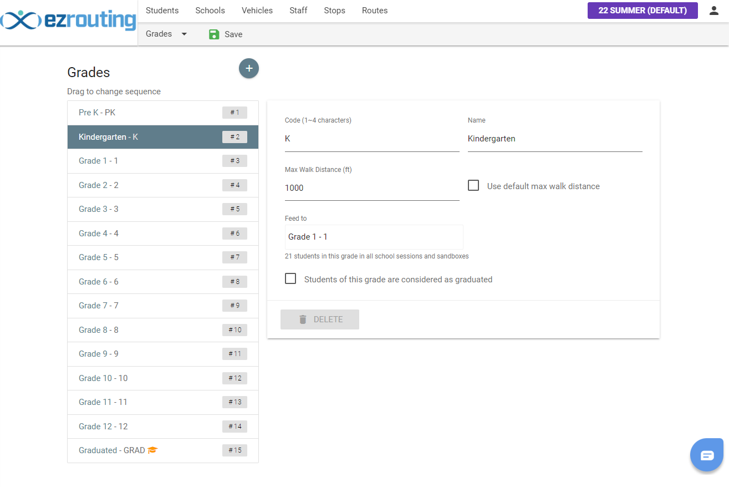Add a new grade with plus button
This screenshot has height=487, width=729.
pos(249,68)
